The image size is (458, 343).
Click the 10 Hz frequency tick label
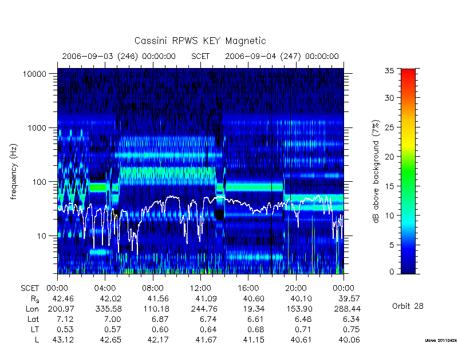pos(42,236)
